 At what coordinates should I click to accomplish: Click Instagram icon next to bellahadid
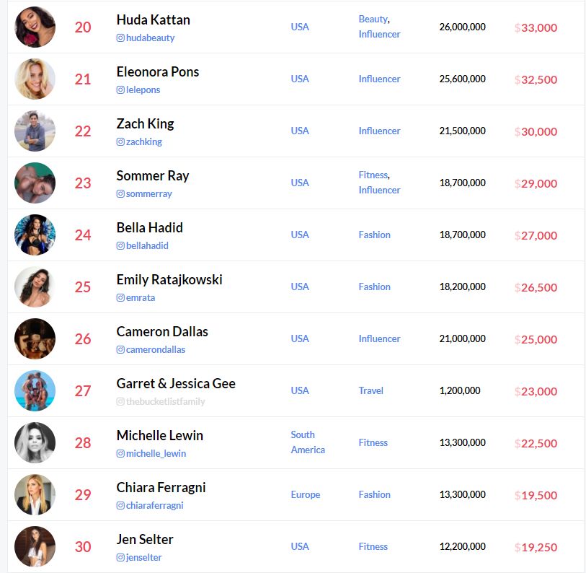(x=120, y=246)
